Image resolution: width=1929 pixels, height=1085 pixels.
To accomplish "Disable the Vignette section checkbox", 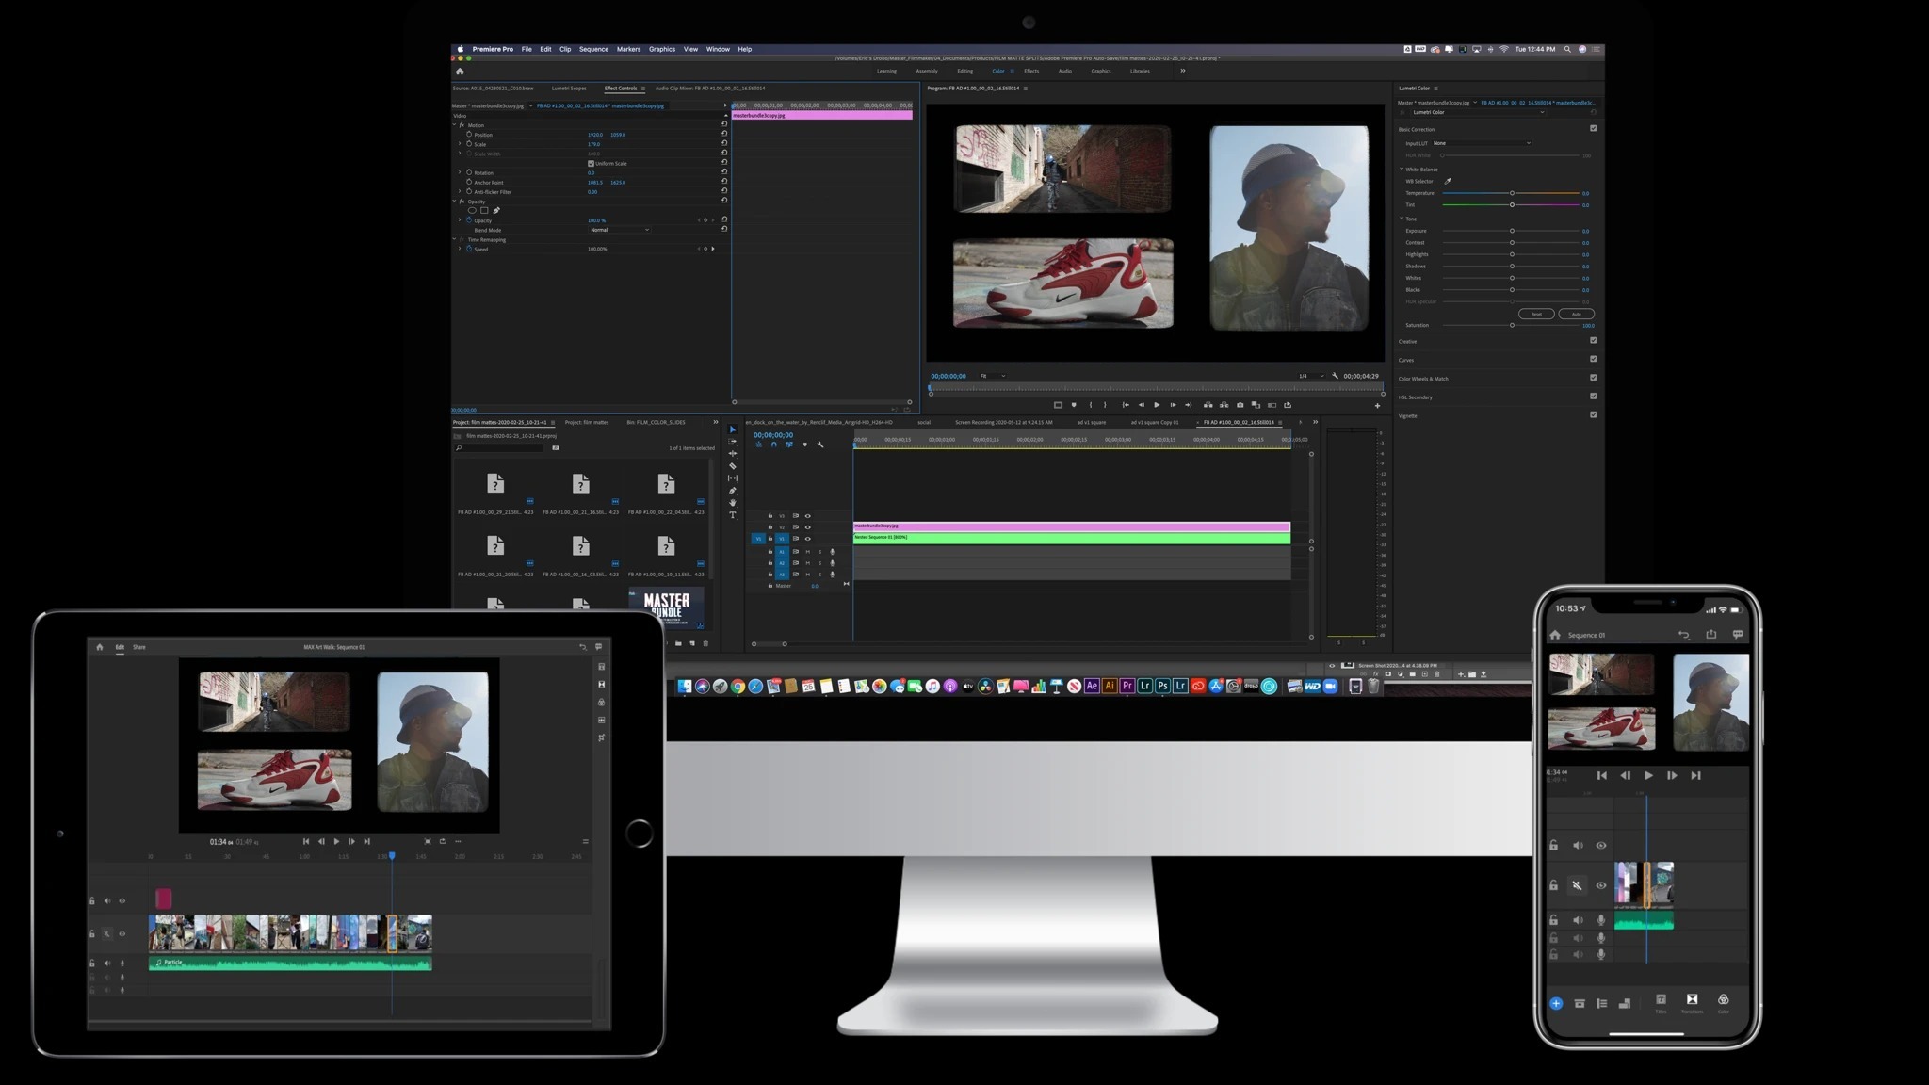I will point(1593,415).
